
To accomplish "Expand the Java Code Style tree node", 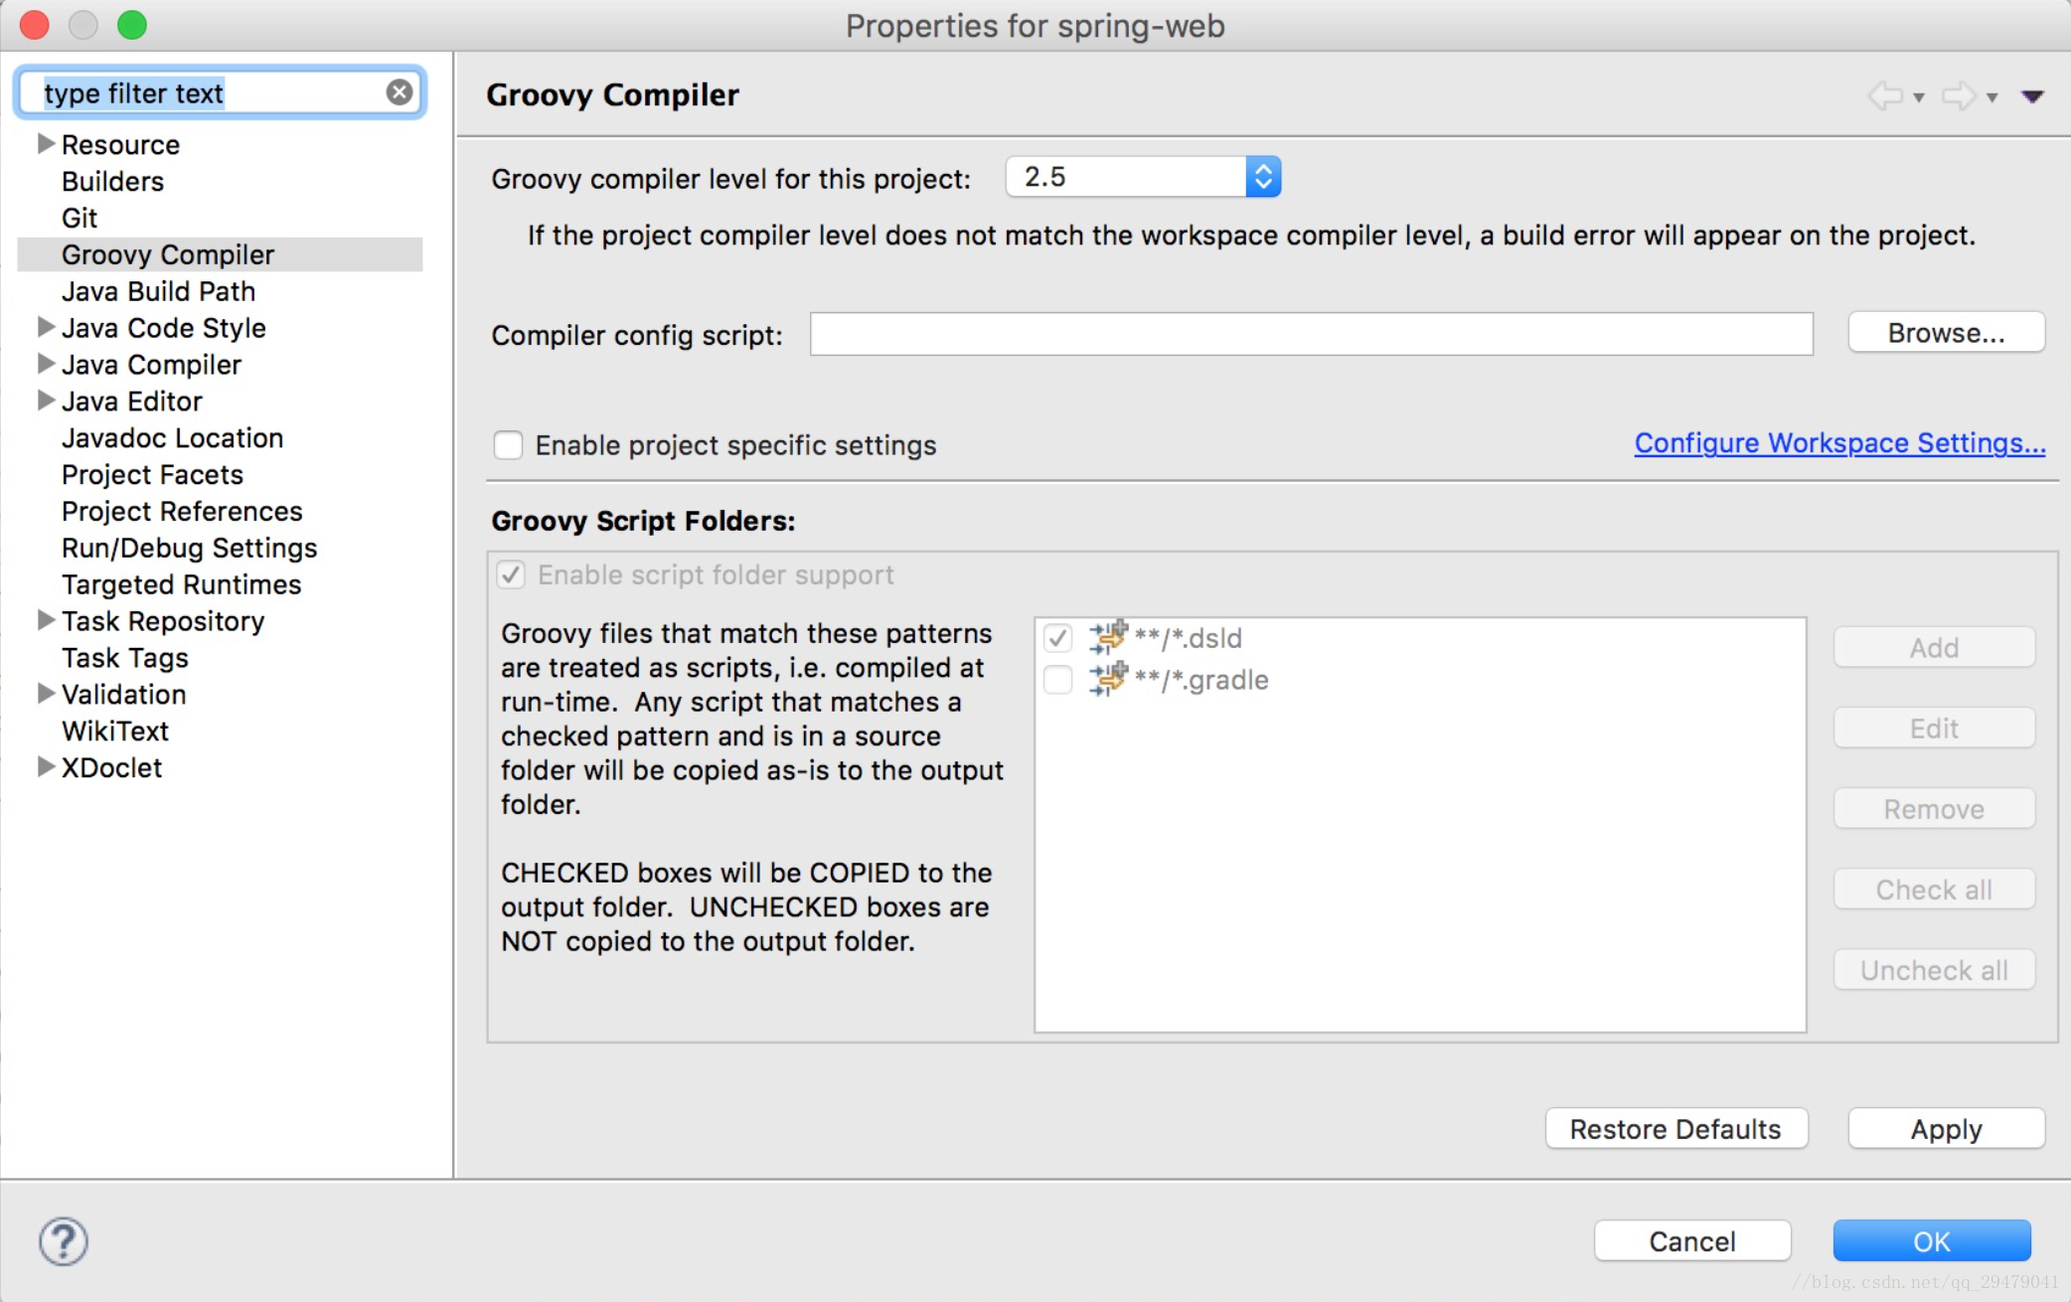I will tap(45, 327).
